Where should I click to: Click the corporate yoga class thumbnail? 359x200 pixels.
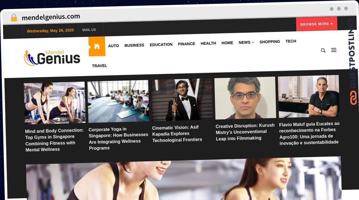(x=118, y=101)
